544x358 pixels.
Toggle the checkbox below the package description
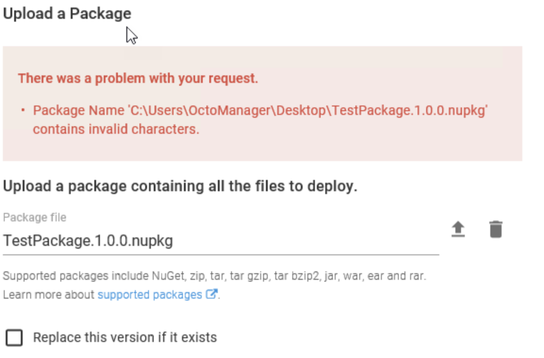15,337
